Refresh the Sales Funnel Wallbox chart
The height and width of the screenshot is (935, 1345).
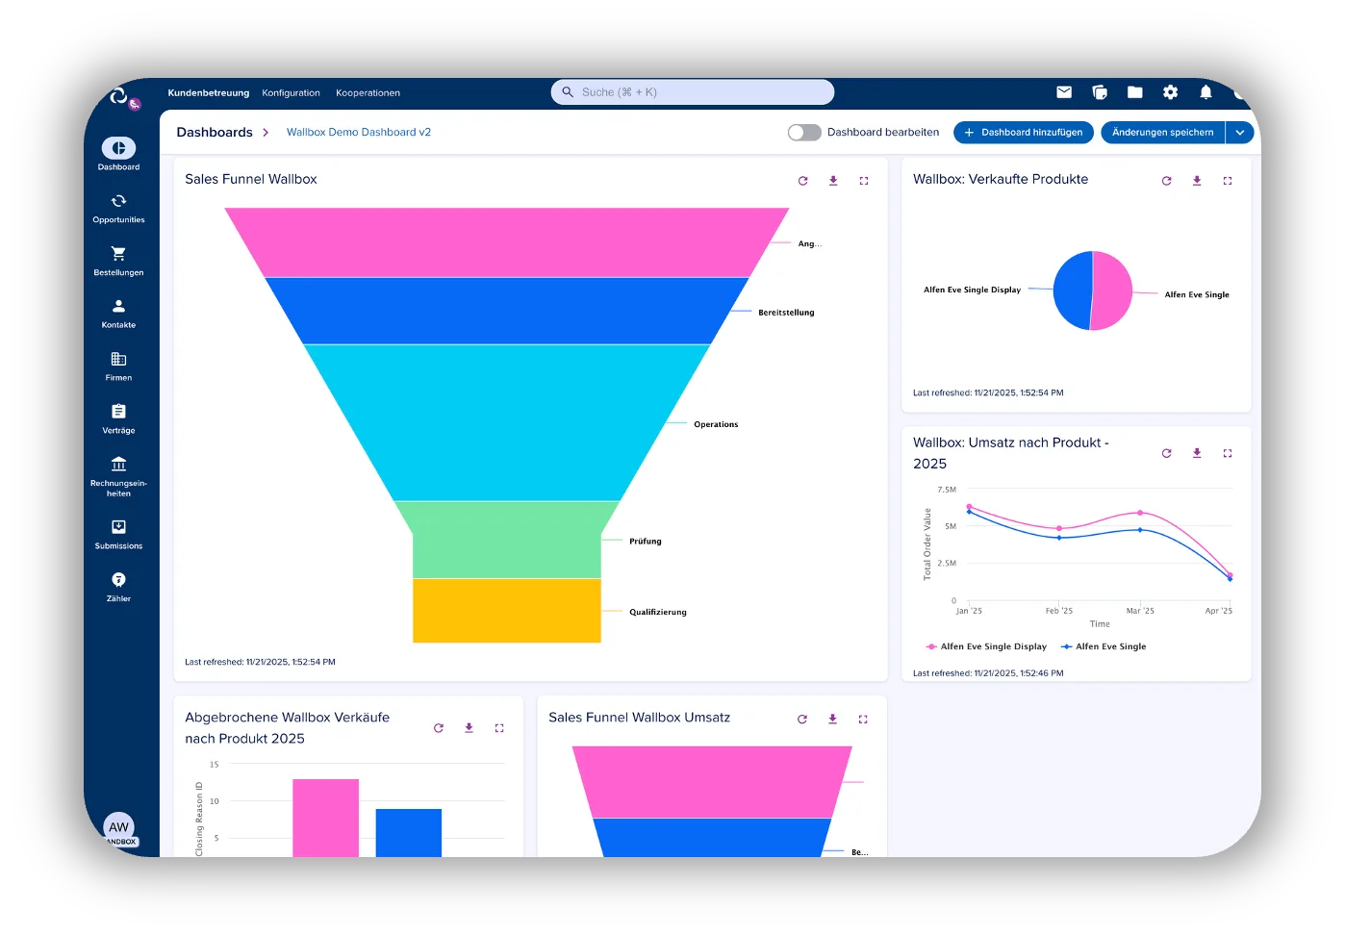pyautogui.click(x=803, y=181)
